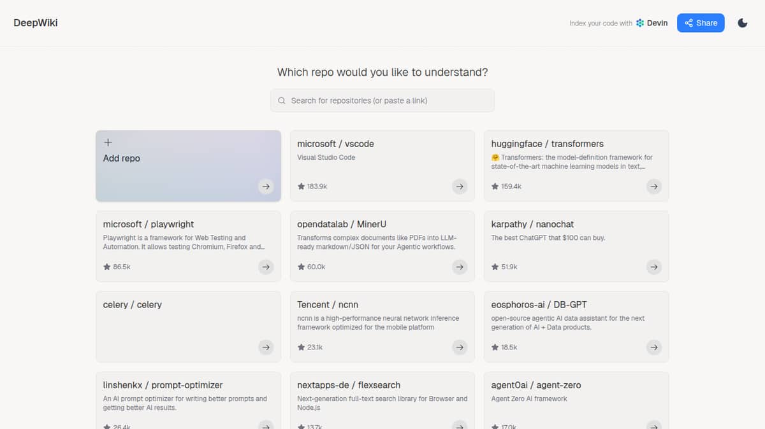Click the flexsearch full-text search description
Screen dimensions: 765x429
382,404
